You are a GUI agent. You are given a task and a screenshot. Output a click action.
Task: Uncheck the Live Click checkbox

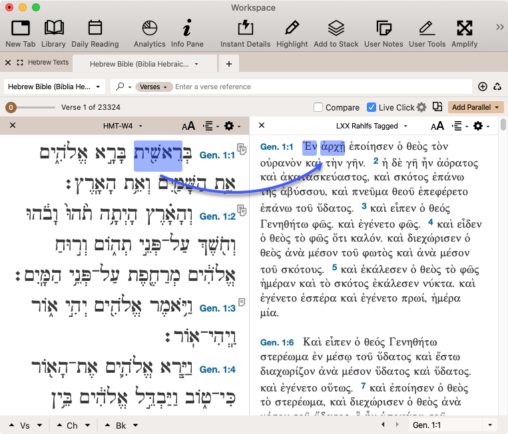[372, 108]
